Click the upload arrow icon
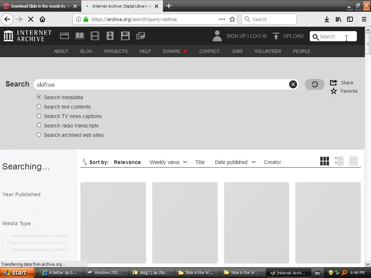The height and width of the screenshot is (278, 371). click(x=276, y=36)
